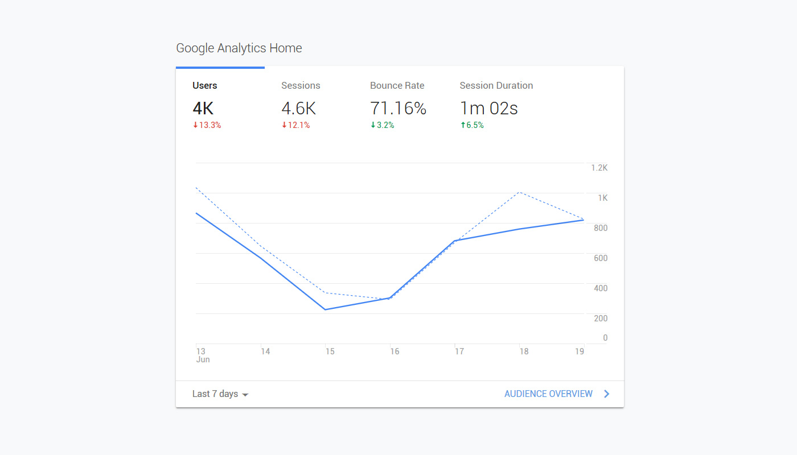Click the 4K users value
Viewport: 797px width, 455px height.
[203, 108]
